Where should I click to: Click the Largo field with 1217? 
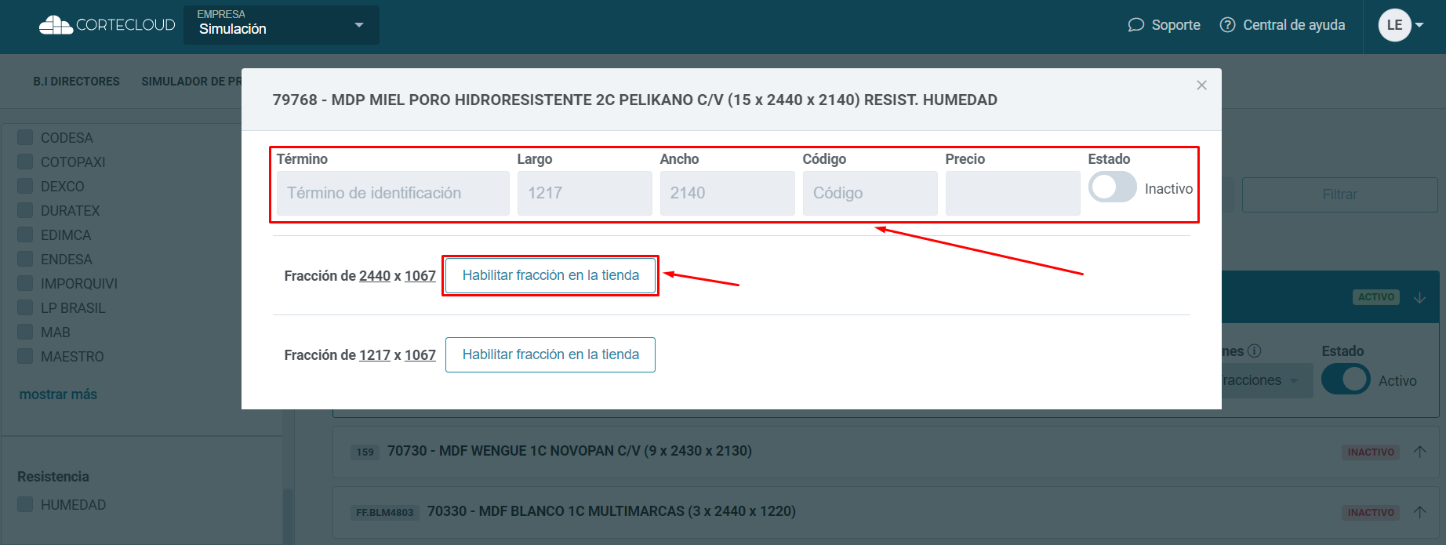(x=585, y=193)
